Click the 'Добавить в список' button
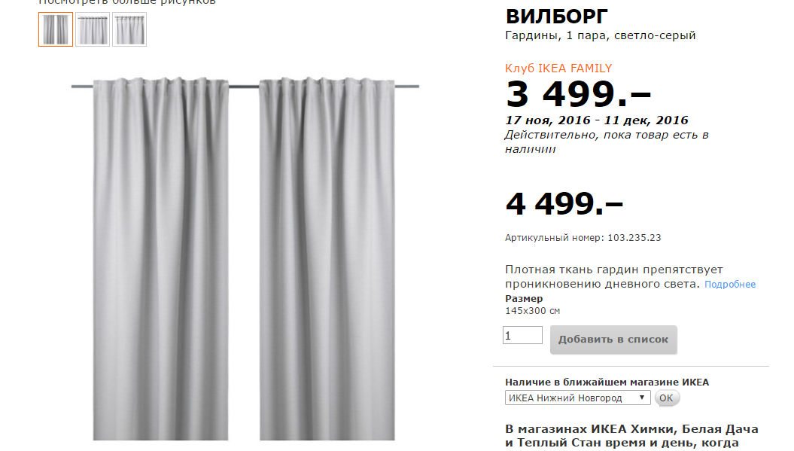The image size is (794, 451). [613, 340]
